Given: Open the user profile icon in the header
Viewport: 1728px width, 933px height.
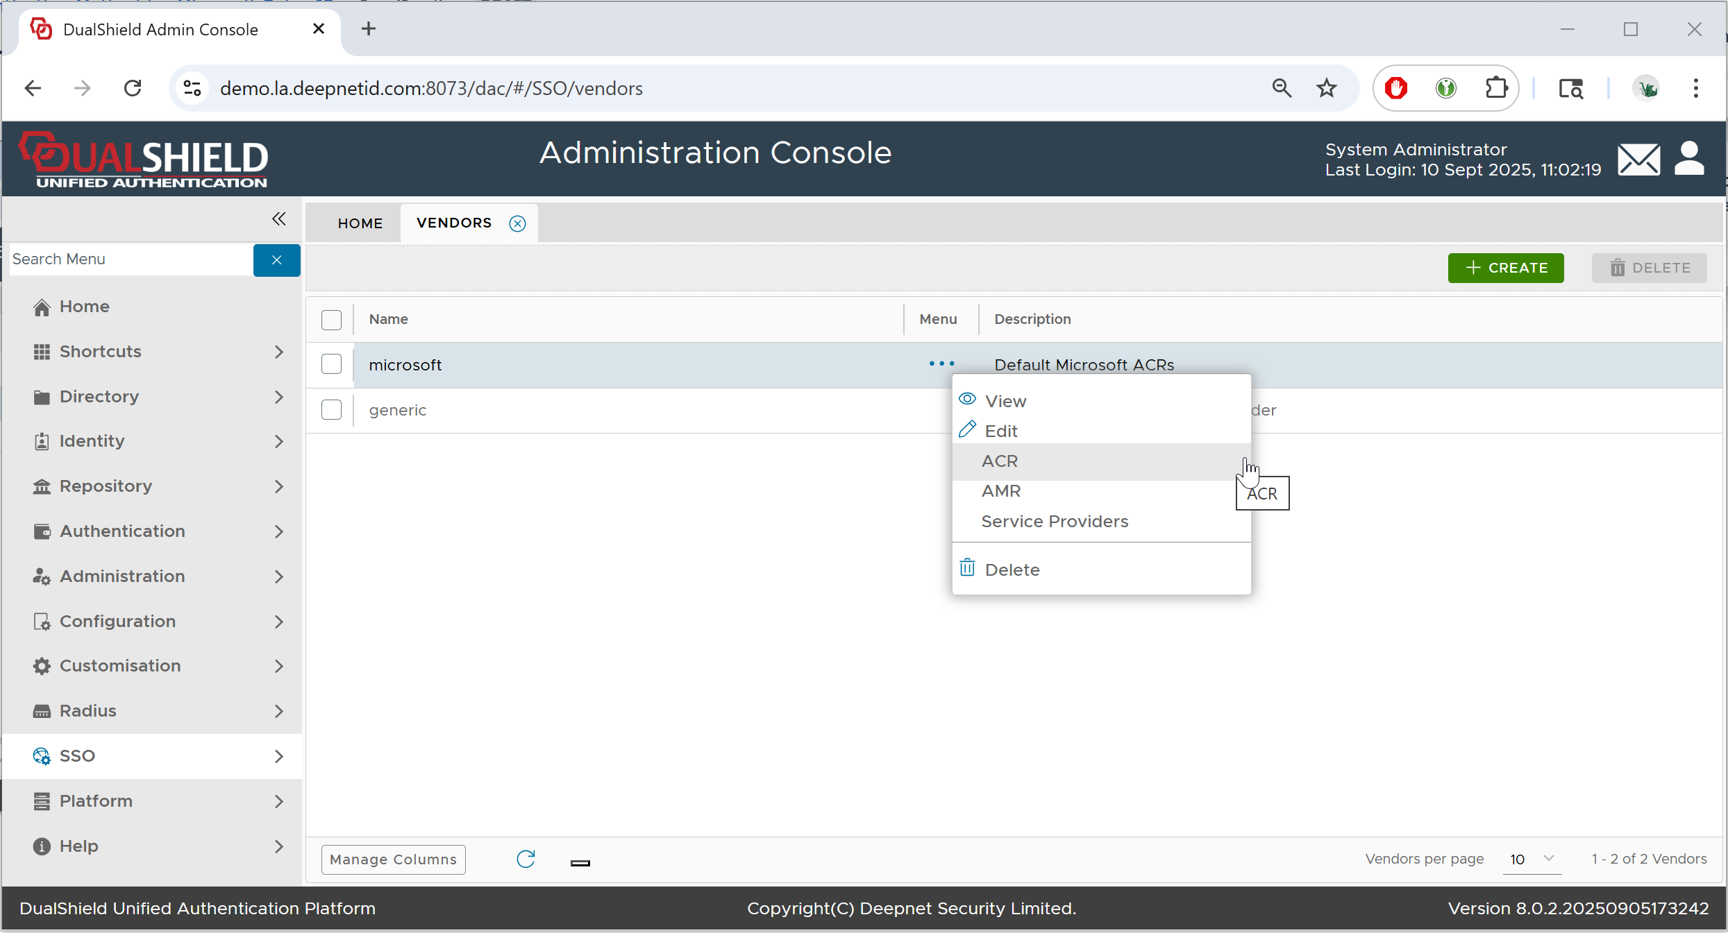Looking at the screenshot, I should pyautogui.click(x=1689, y=159).
